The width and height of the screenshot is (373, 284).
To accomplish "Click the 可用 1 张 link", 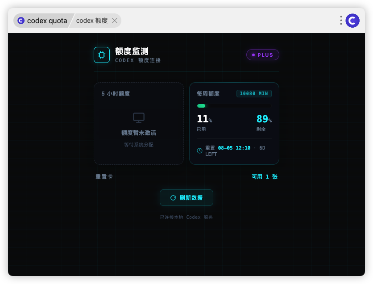I will coord(265,177).
